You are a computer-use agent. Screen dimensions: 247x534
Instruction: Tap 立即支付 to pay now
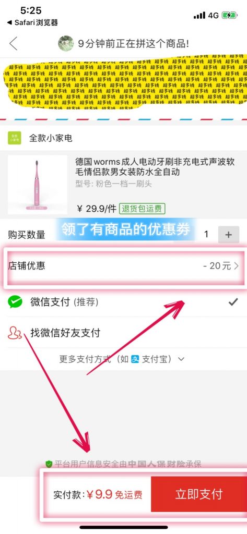coord(199,494)
